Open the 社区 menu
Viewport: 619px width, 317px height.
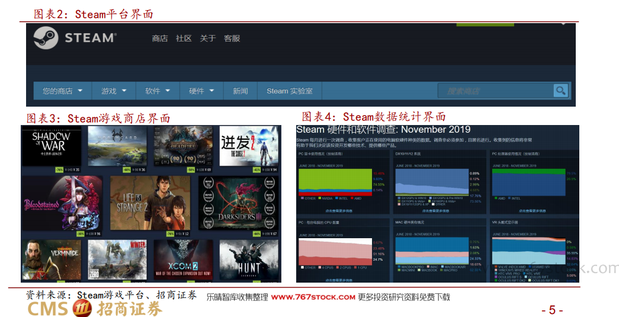coord(184,39)
